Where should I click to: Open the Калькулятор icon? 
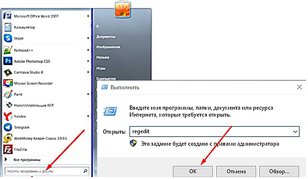(8, 27)
